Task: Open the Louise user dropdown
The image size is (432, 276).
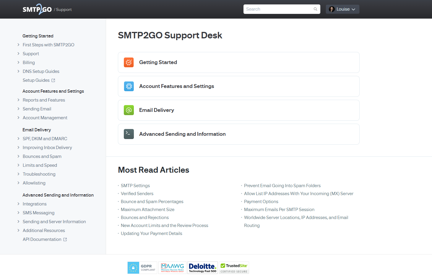Action: [342, 9]
